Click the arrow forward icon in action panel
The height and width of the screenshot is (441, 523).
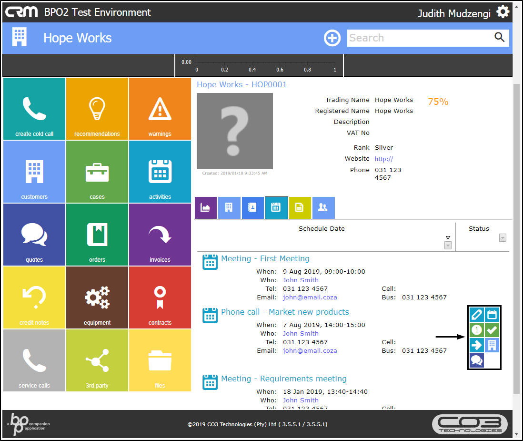[477, 345]
